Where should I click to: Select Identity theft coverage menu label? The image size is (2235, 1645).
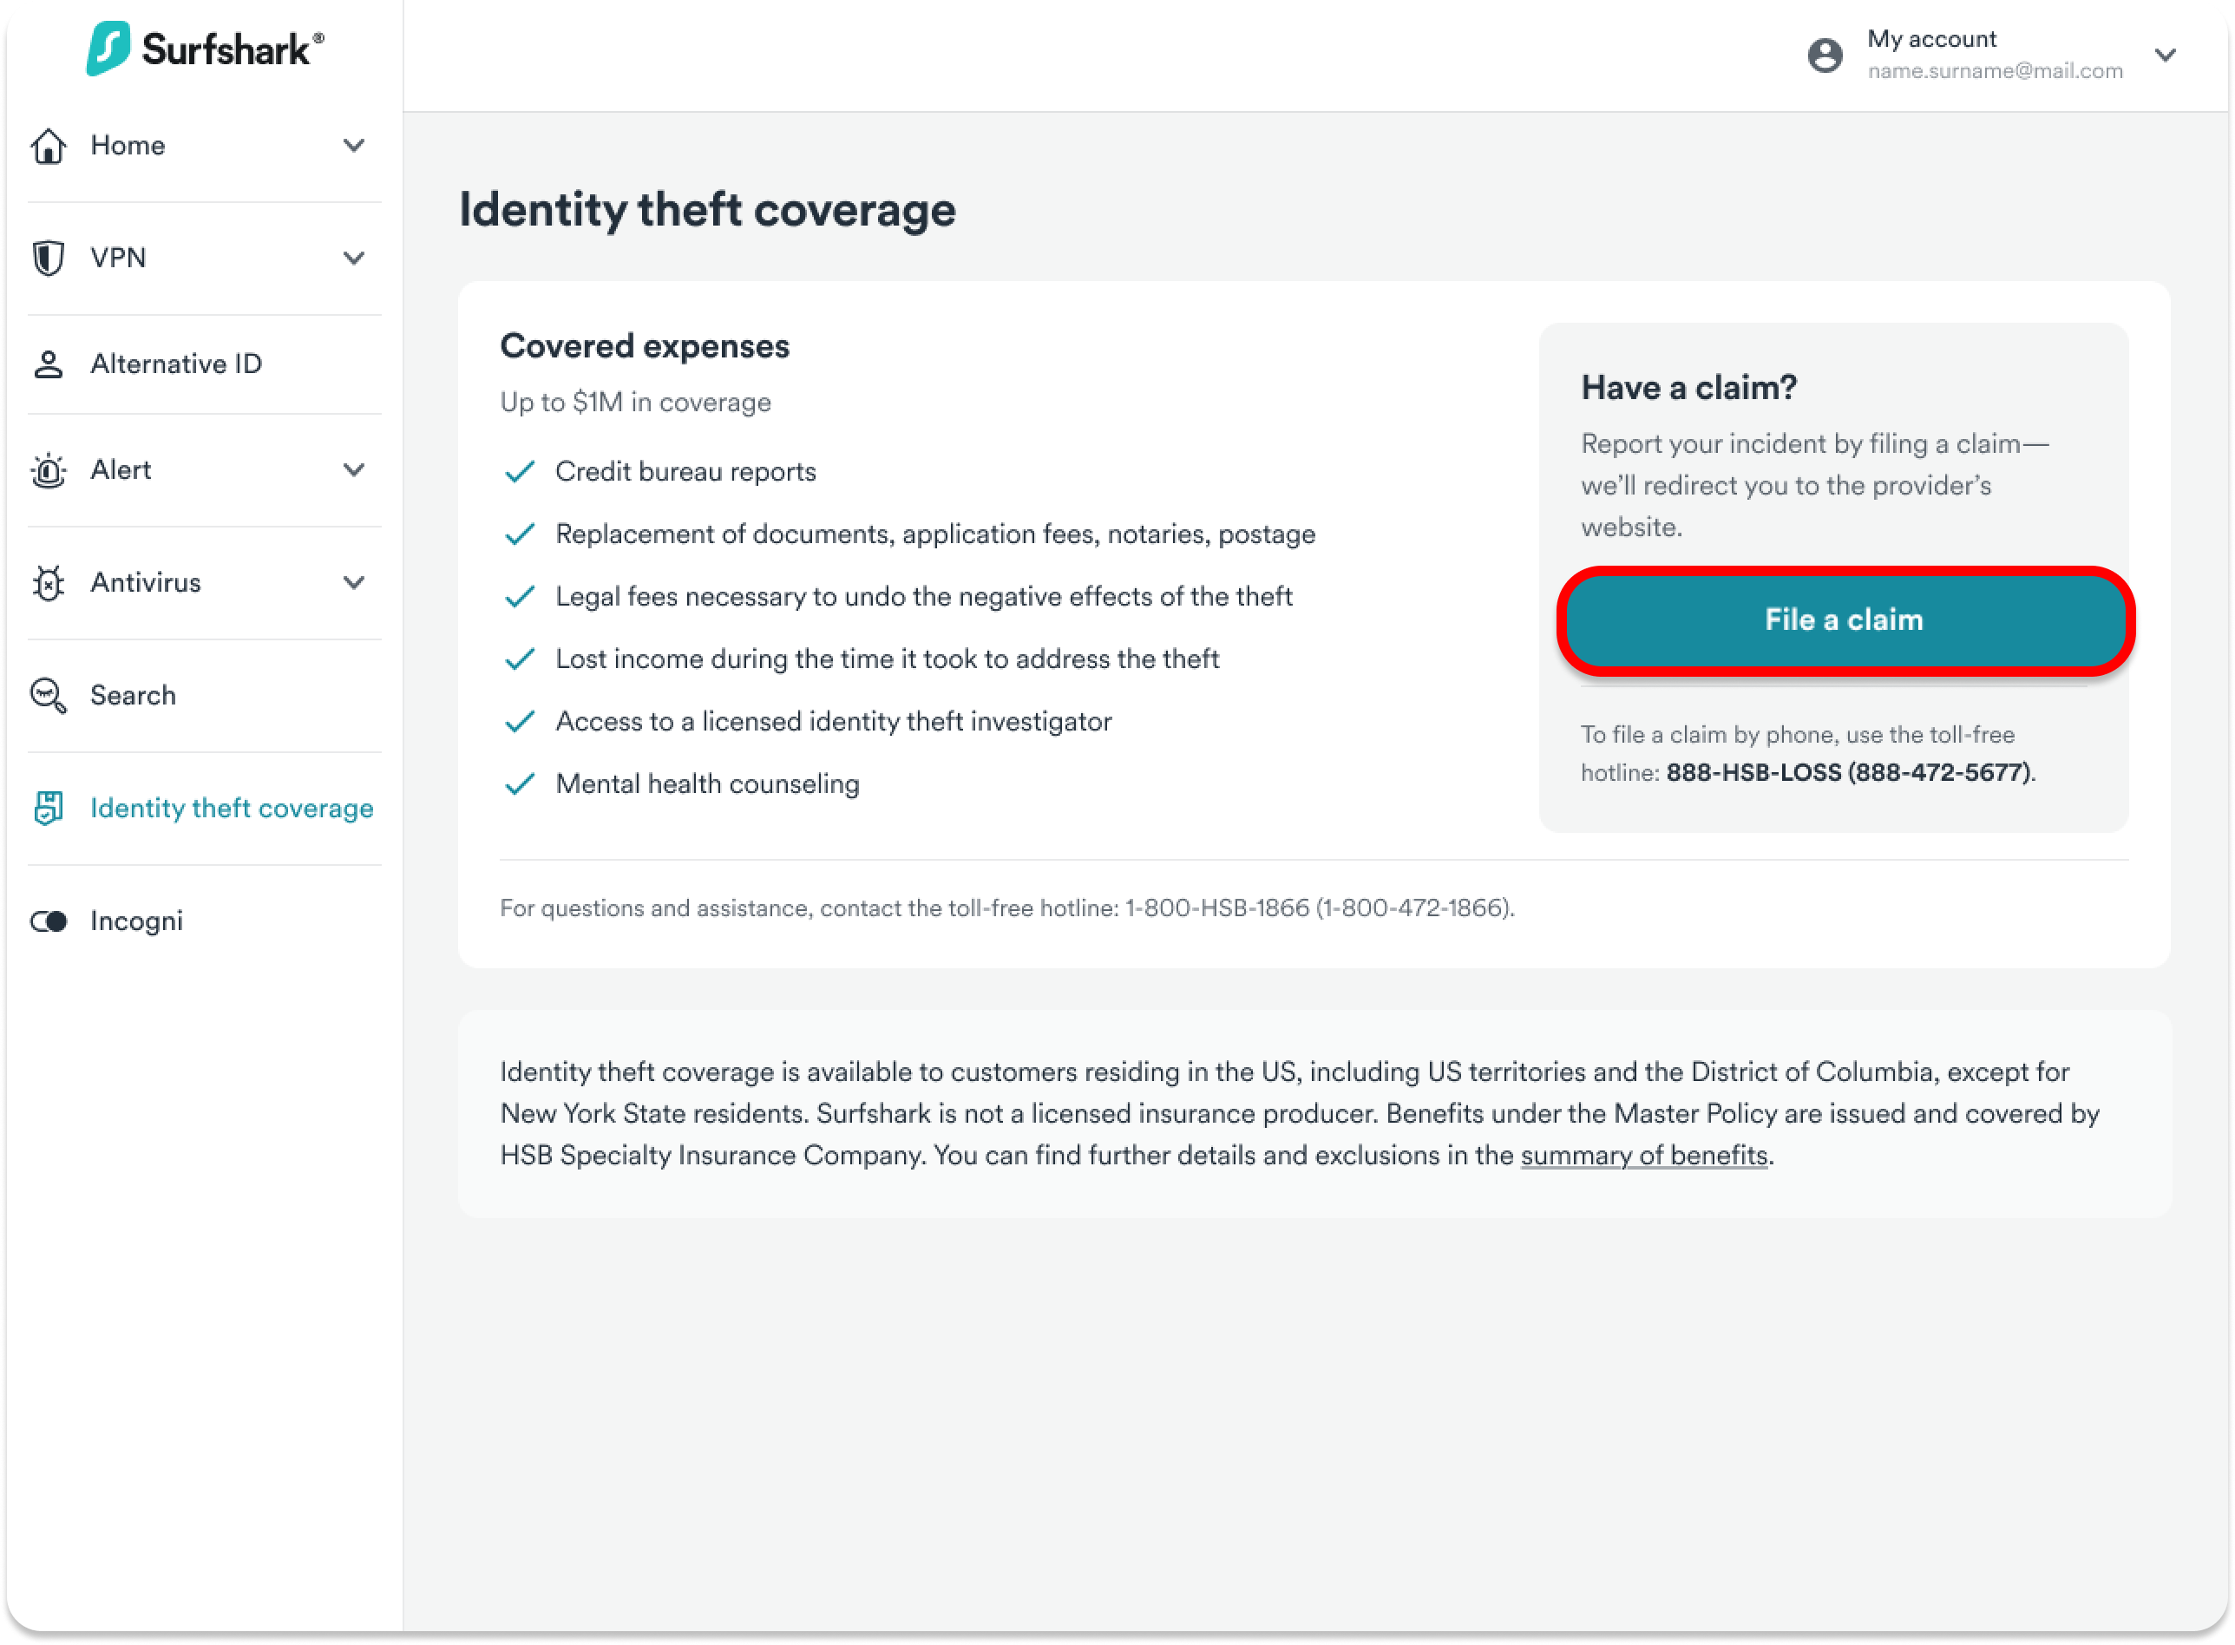pyautogui.click(x=232, y=808)
